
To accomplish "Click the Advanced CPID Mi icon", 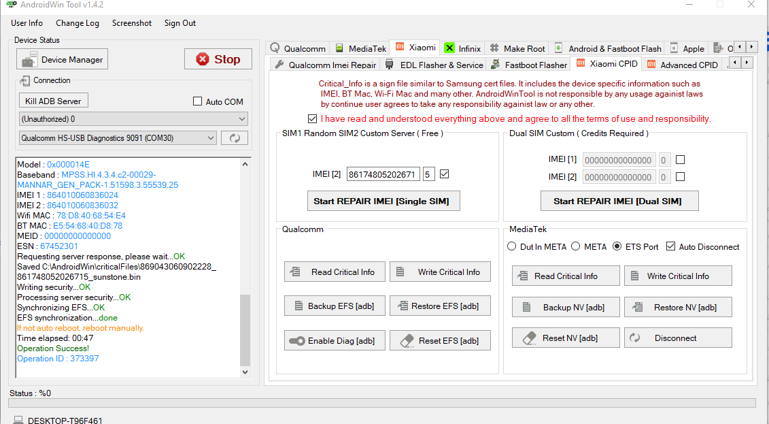I will 651,64.
